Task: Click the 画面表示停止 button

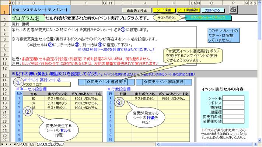Action: click(x=137, y=10)
